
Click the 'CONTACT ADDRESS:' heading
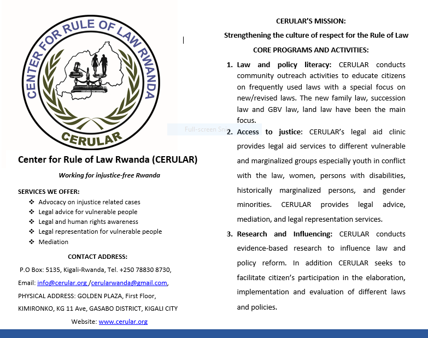click(x=98, y=257)
